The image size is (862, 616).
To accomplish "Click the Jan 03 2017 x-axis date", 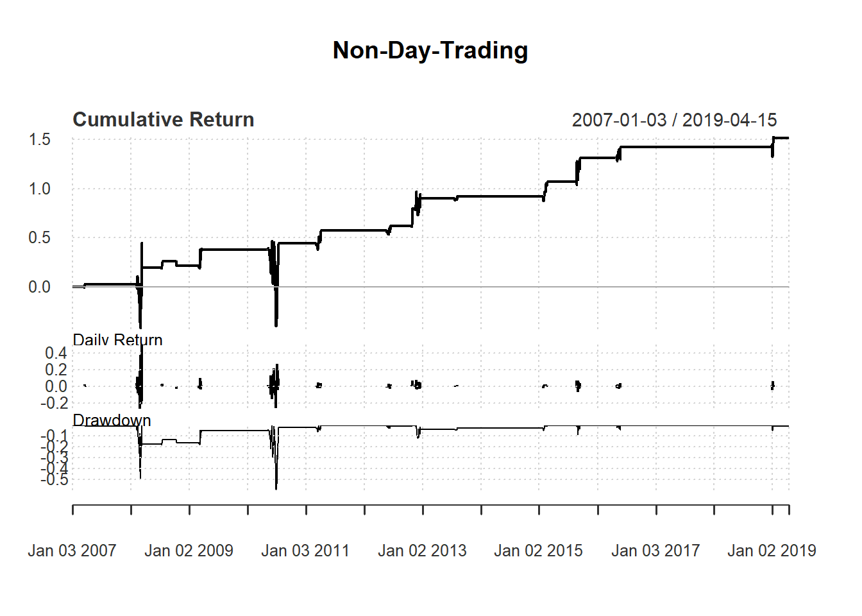I will click(655, 551).
